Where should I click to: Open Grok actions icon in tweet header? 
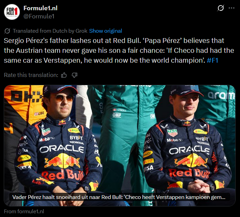(x=221, y=8)
